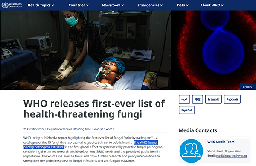Expand the Health Topics chevron arrow
Screen dimensions: 256x166
click(53, 5)
